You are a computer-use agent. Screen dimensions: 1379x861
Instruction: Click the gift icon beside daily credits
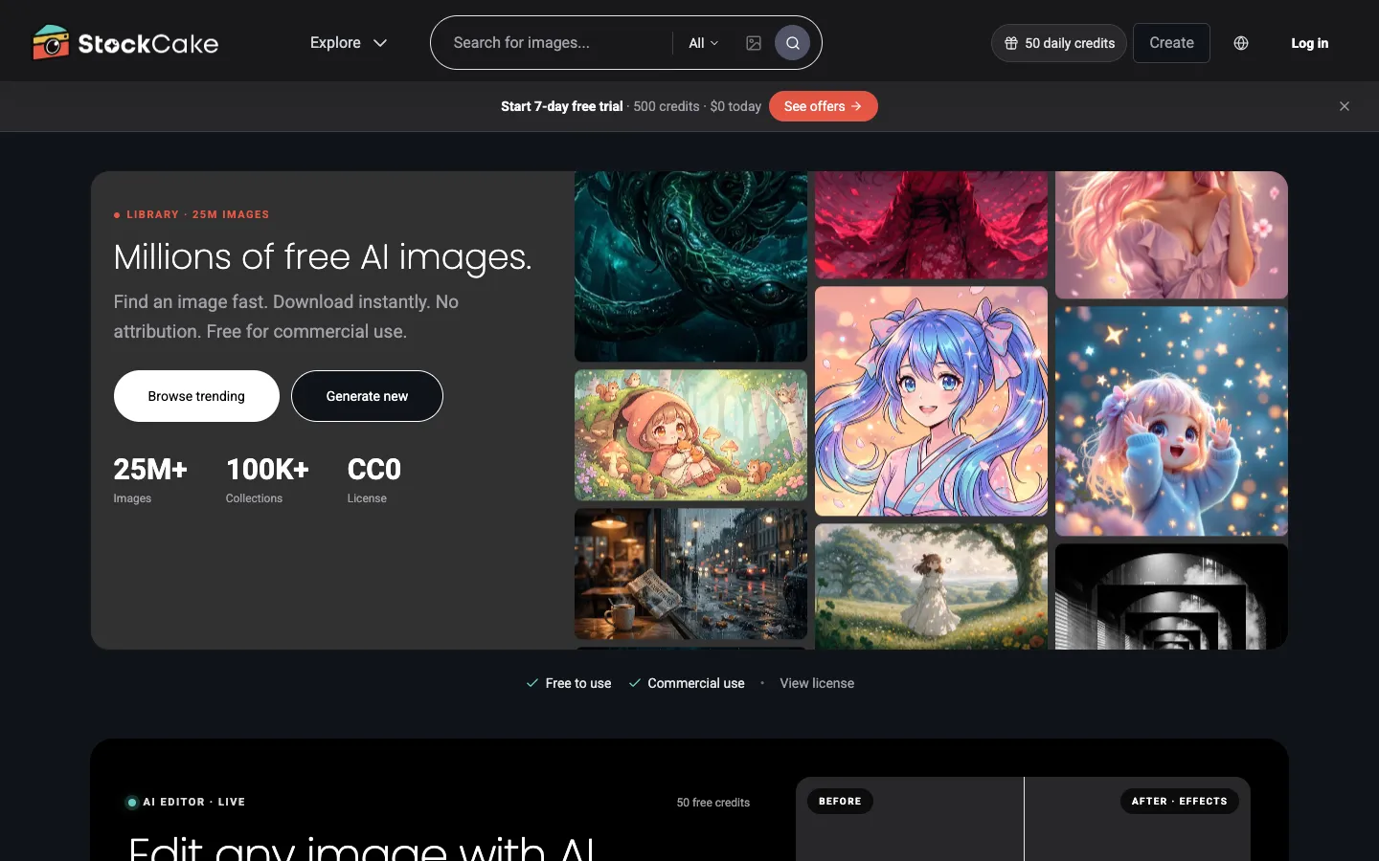coord(1010,43)
